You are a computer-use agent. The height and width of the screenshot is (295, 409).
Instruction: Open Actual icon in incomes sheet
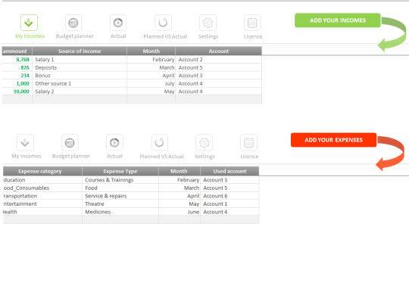click(x=118, y=23)
